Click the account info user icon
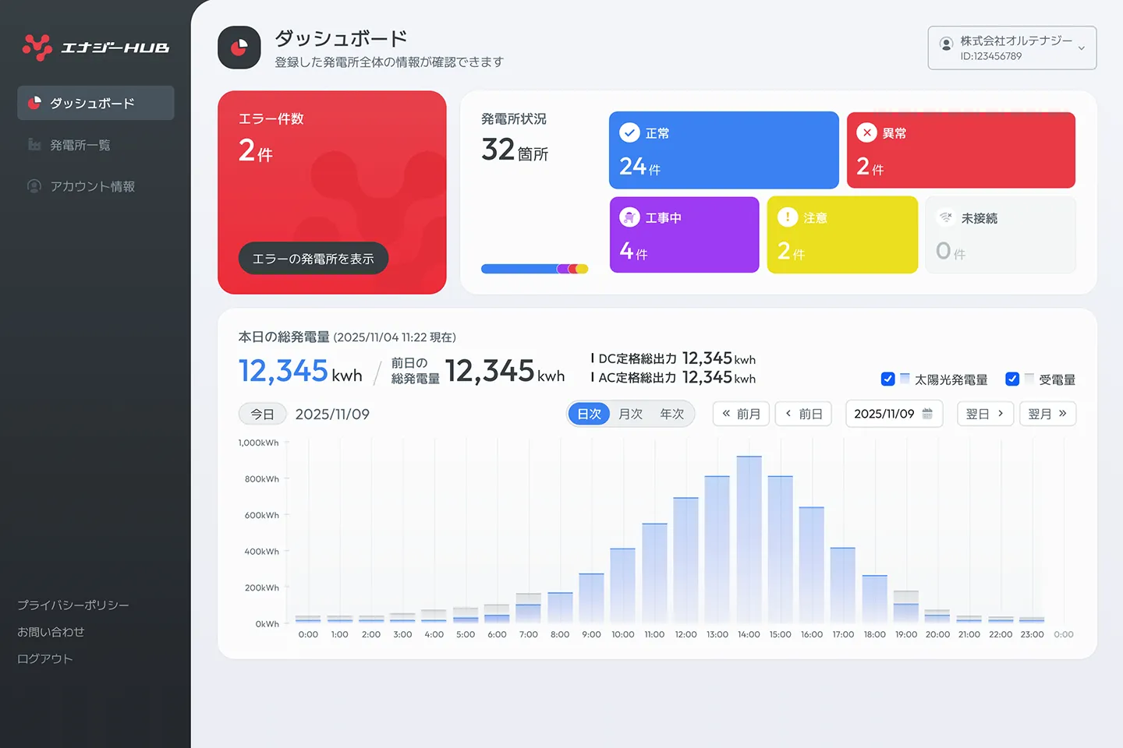Screen dimensions: 1123x748 click(34, 186)
